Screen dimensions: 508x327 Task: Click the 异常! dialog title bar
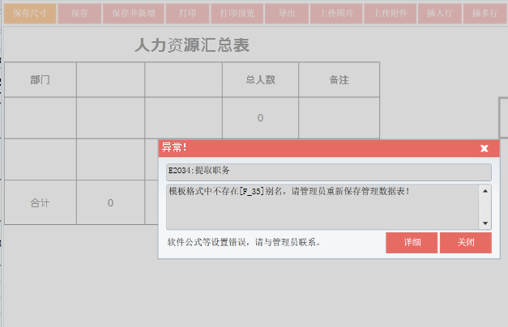click(329, 148)
